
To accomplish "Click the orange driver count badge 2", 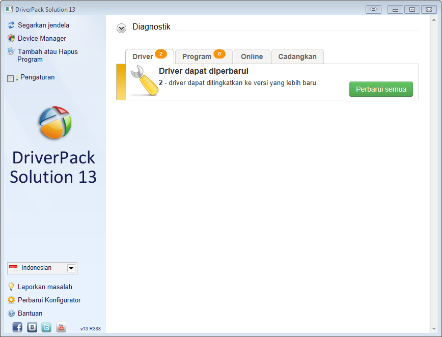I will 161,54.
